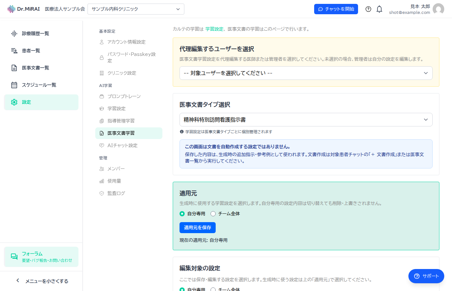Viewport: 452px width, 291px height.
Task: Select 自分専用 radio in 適用元 section
Action: [182, 214]
